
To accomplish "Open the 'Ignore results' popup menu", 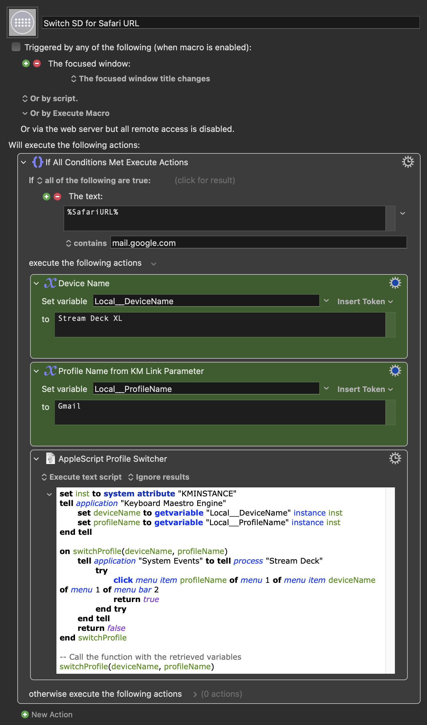I will click(159, 477).
